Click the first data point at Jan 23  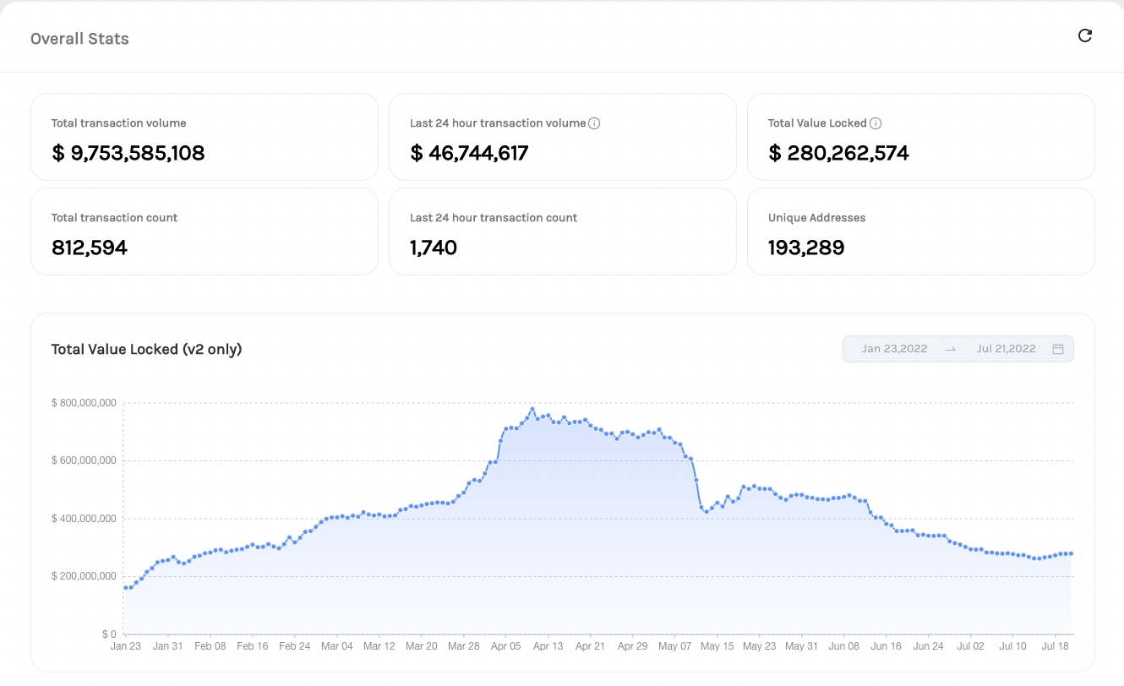tap(125, 587)
